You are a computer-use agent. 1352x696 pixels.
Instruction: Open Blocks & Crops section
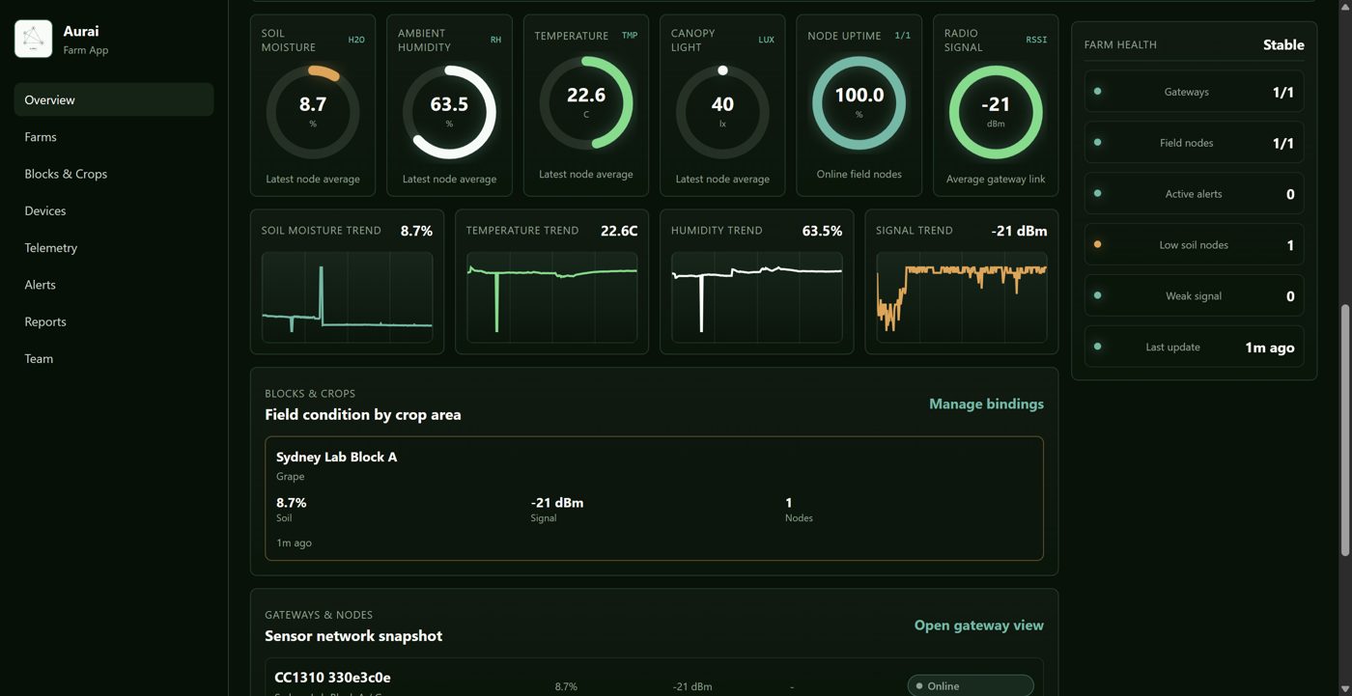click(114, 174)
